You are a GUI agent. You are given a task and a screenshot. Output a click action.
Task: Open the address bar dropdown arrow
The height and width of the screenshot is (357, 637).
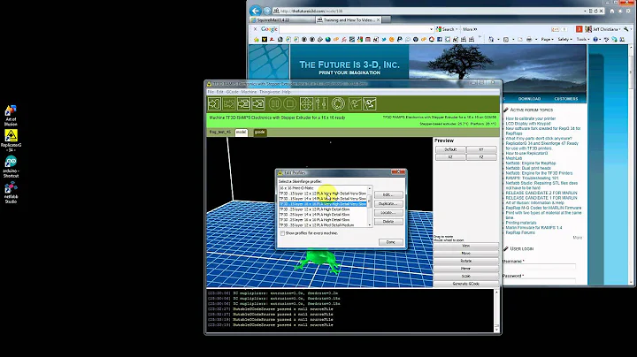[x=585, y=11]
